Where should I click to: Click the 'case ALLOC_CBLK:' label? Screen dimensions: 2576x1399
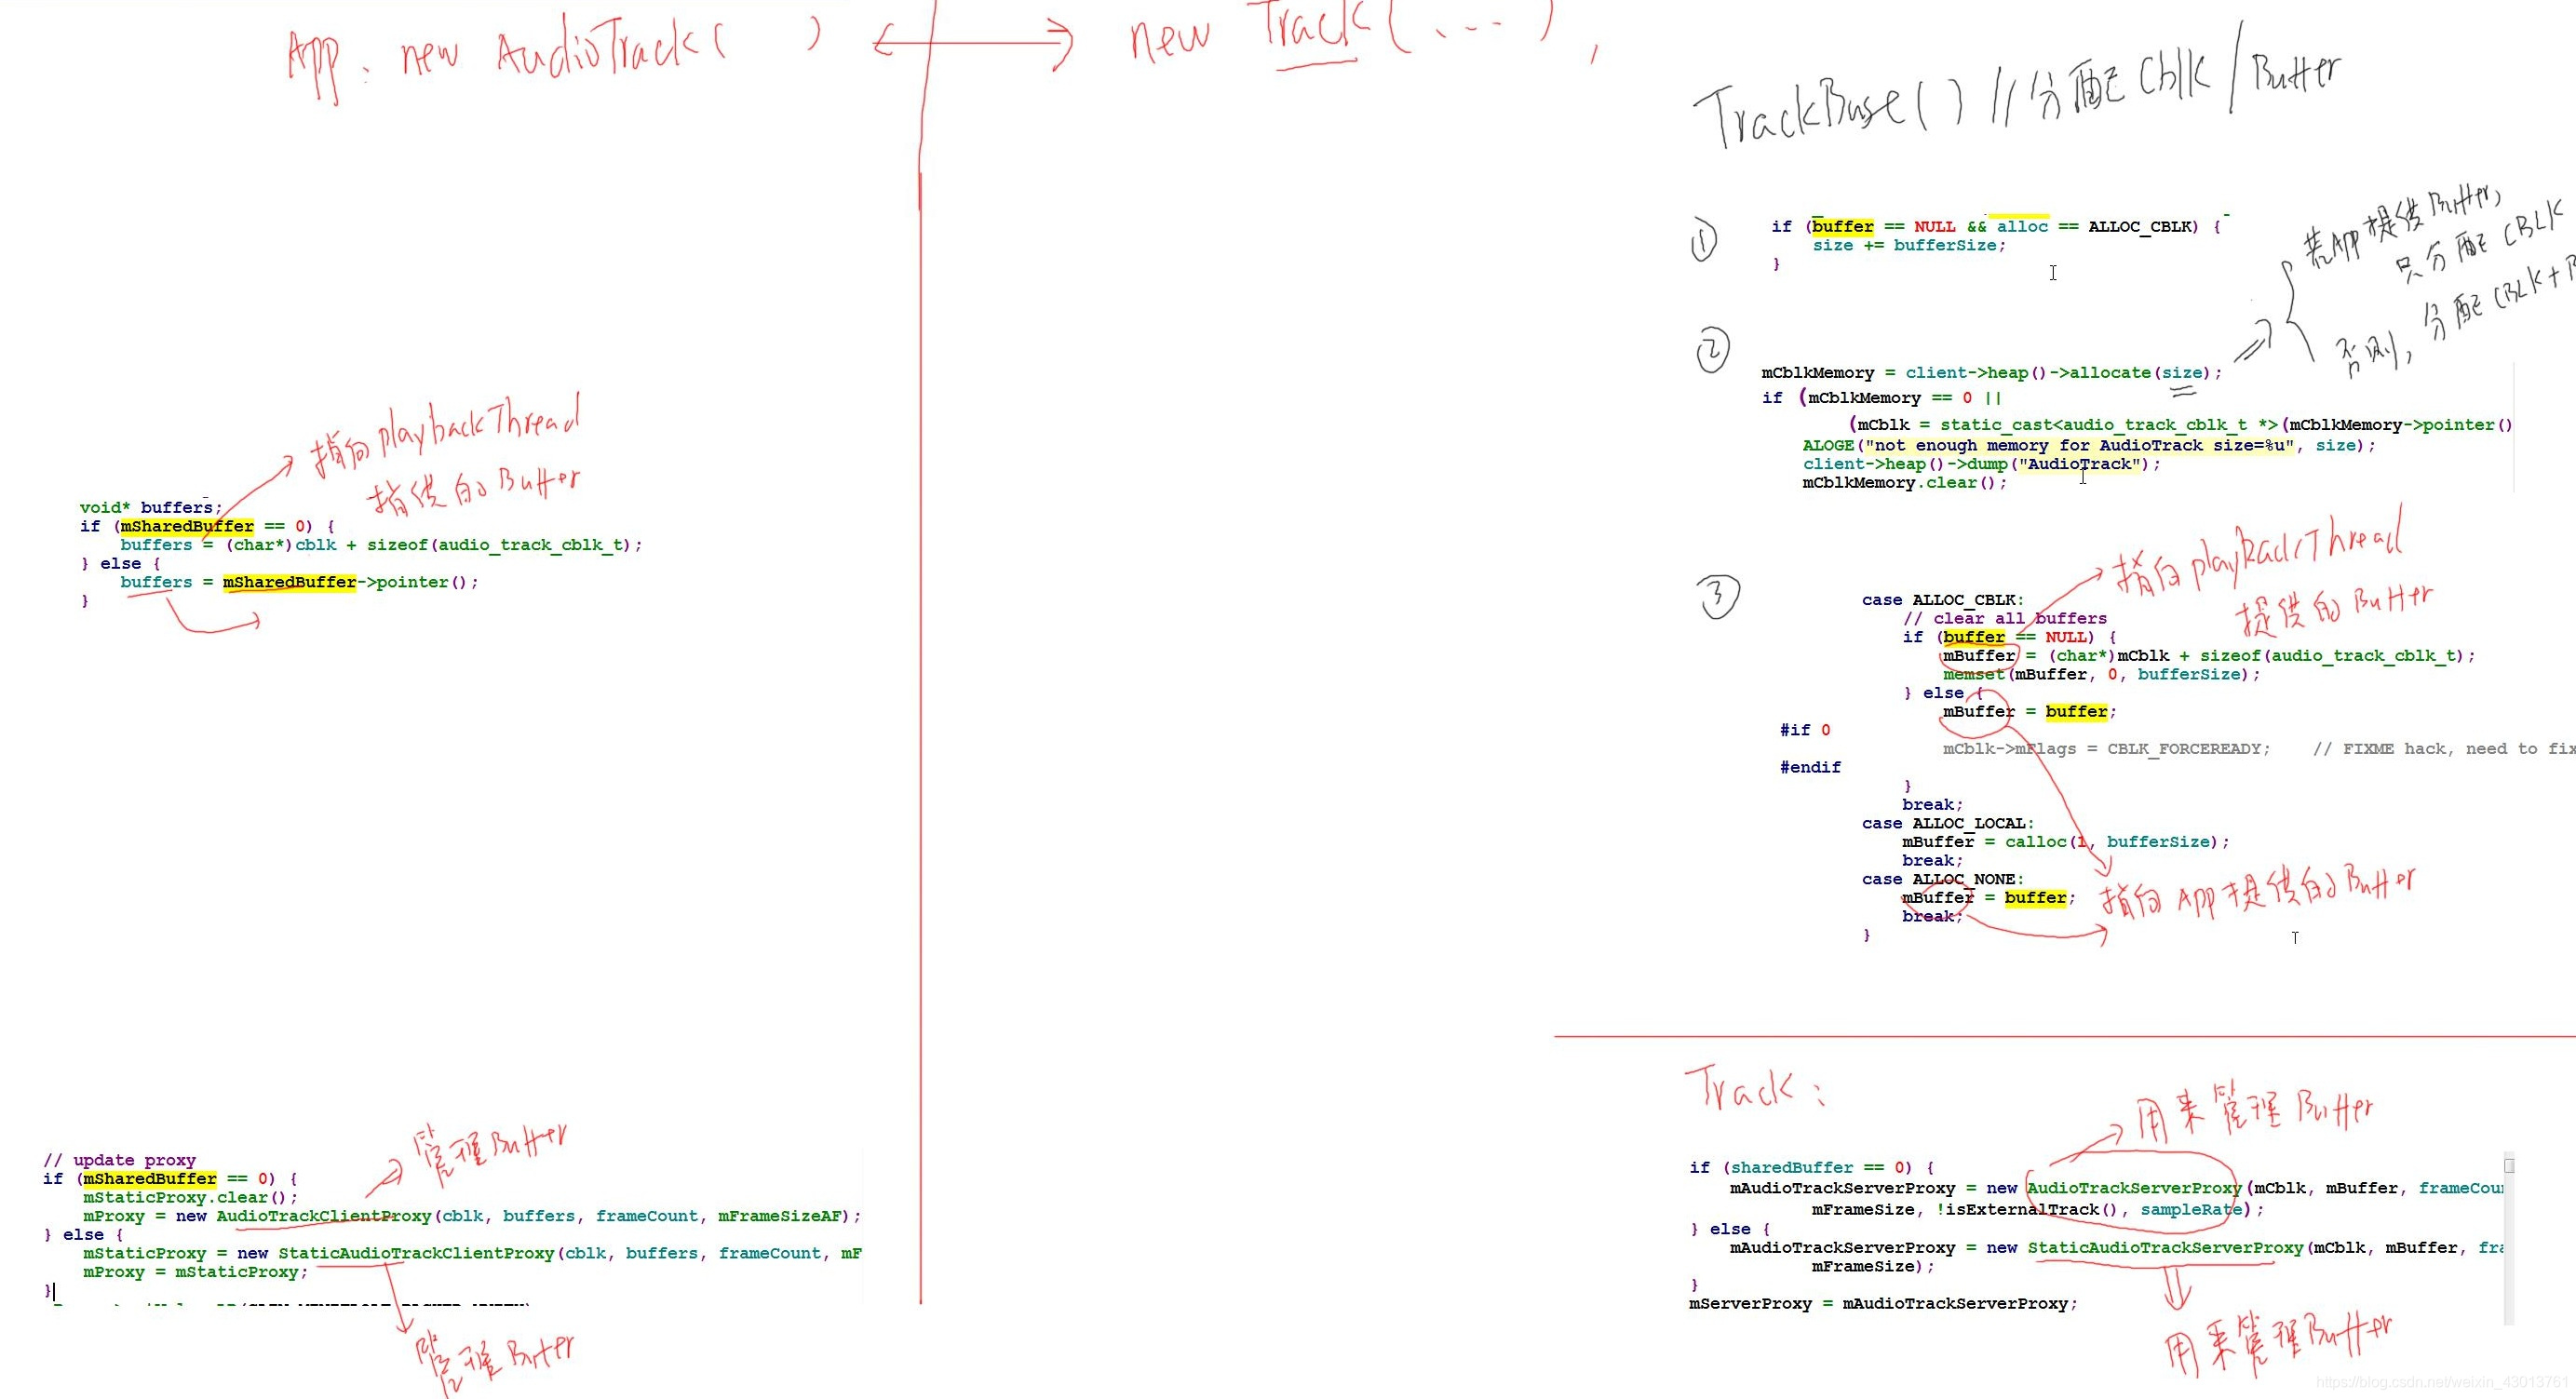pyautogui.click(x=1942, y=600)
